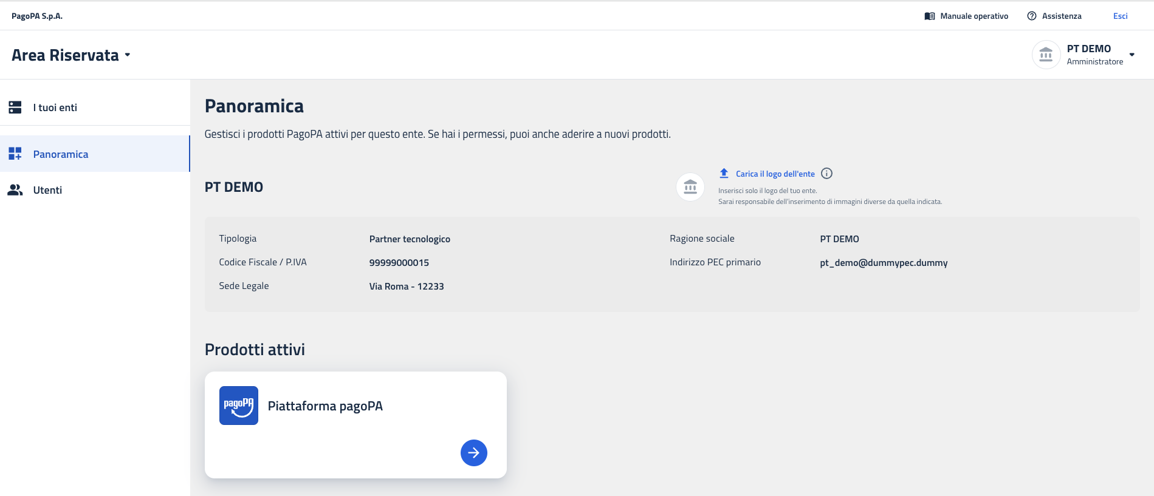This screenshot has width=1154, height=496.
Task: Click the upload arrow icon for logo
Action: tap(724, 173)
